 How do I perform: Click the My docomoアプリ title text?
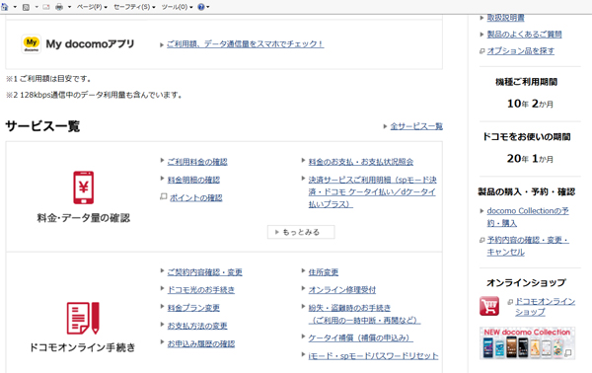(x=90, y=44)
